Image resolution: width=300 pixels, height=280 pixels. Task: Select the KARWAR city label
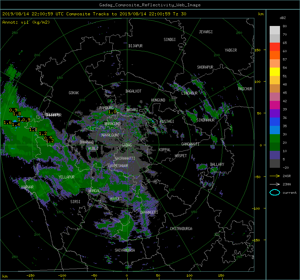click(x=27, y=187)
